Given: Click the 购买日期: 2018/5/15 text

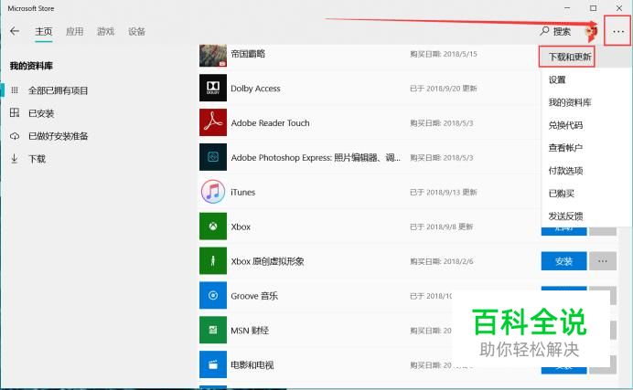Looking at the screenshot, I should point(444,54).
